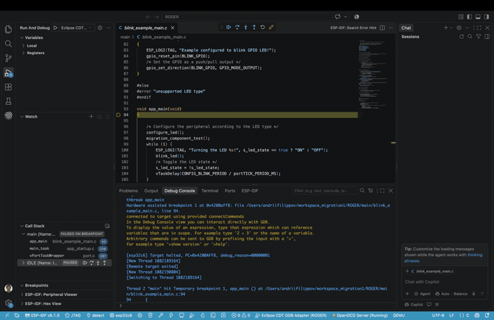Click ESP-IDF monitor icon in status bar

click(181, 315)
